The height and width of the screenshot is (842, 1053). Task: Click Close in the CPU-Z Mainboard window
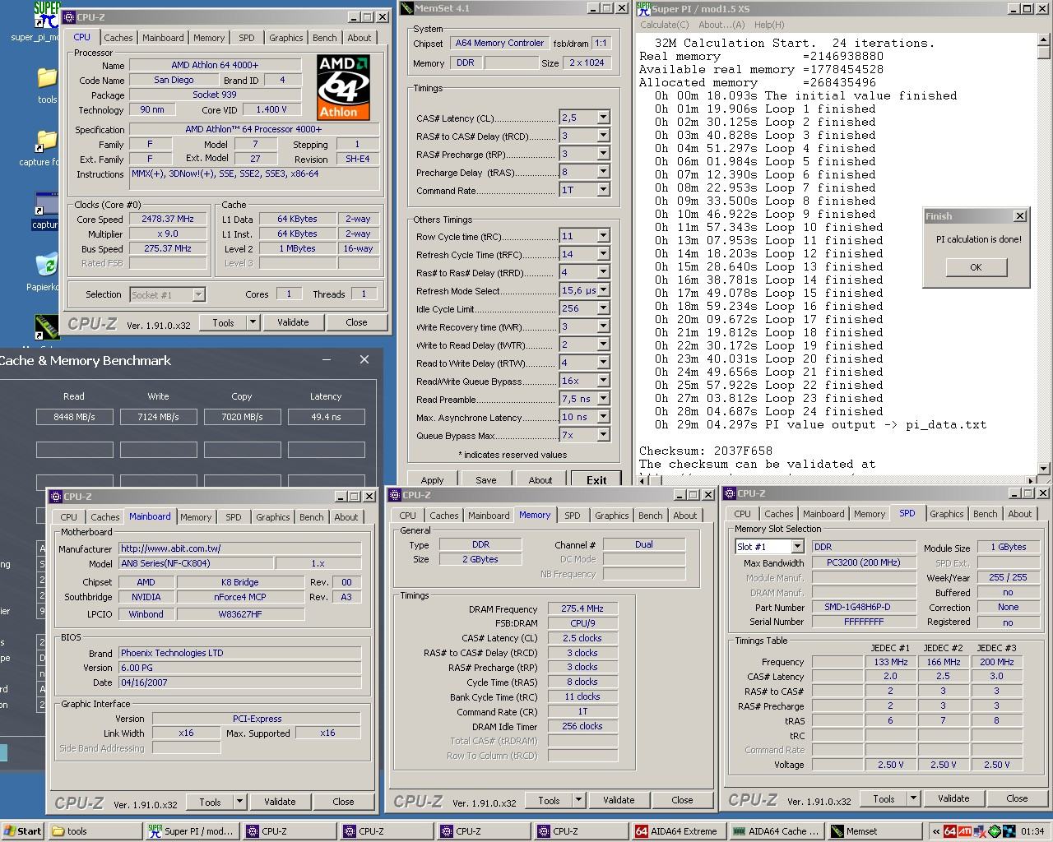pyautogui.click(x=343, y=802)
